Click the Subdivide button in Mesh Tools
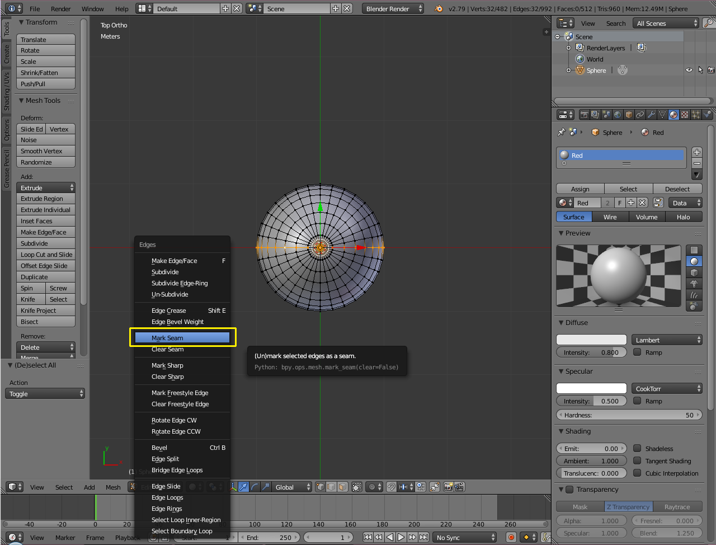 (x=46, y=243)
